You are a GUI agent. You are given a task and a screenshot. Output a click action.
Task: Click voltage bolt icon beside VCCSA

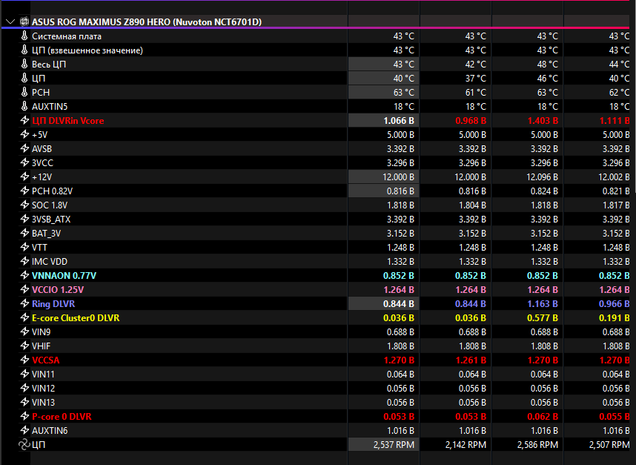click(24, 360)
